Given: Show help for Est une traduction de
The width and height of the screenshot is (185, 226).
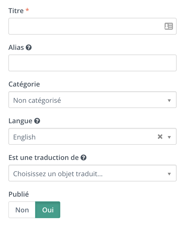Looking at the screenshot, I should pos(83,158).
